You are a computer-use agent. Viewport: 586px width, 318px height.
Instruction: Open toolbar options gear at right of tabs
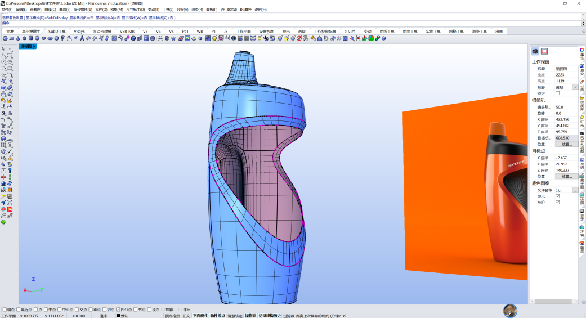click(583, 32)
